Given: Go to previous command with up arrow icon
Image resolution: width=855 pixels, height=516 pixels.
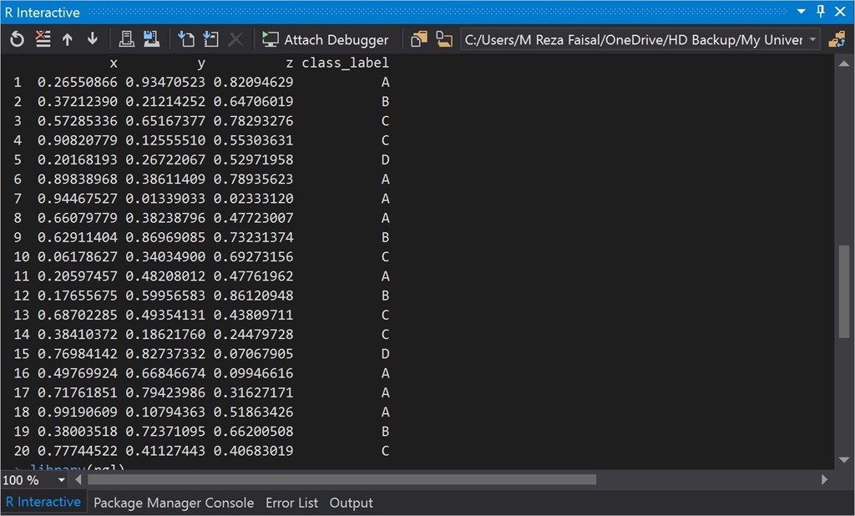Looking at the screenshot, I should 68,39.
